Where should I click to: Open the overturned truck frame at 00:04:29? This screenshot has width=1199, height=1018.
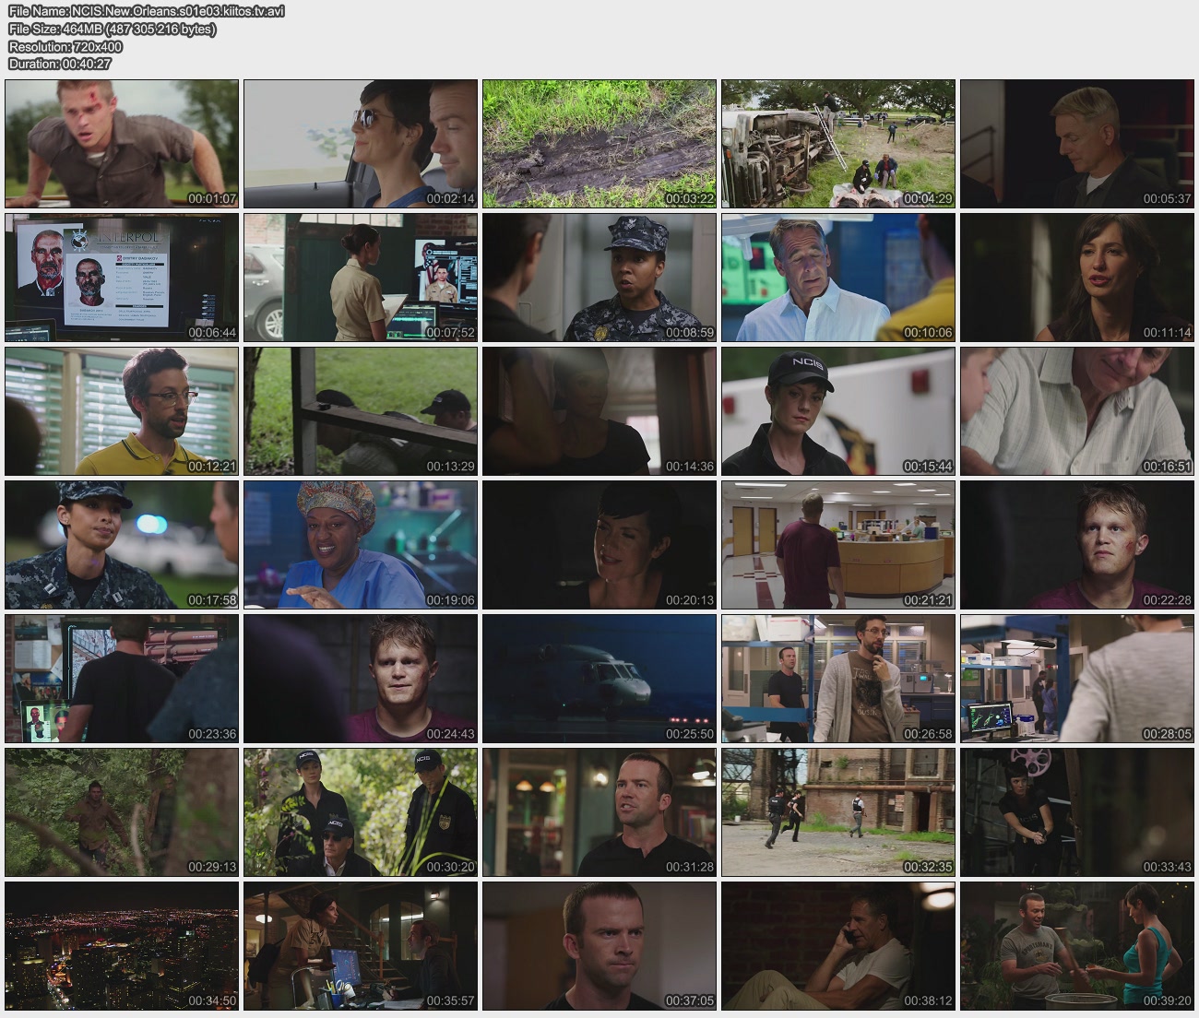tap(838, 144)
